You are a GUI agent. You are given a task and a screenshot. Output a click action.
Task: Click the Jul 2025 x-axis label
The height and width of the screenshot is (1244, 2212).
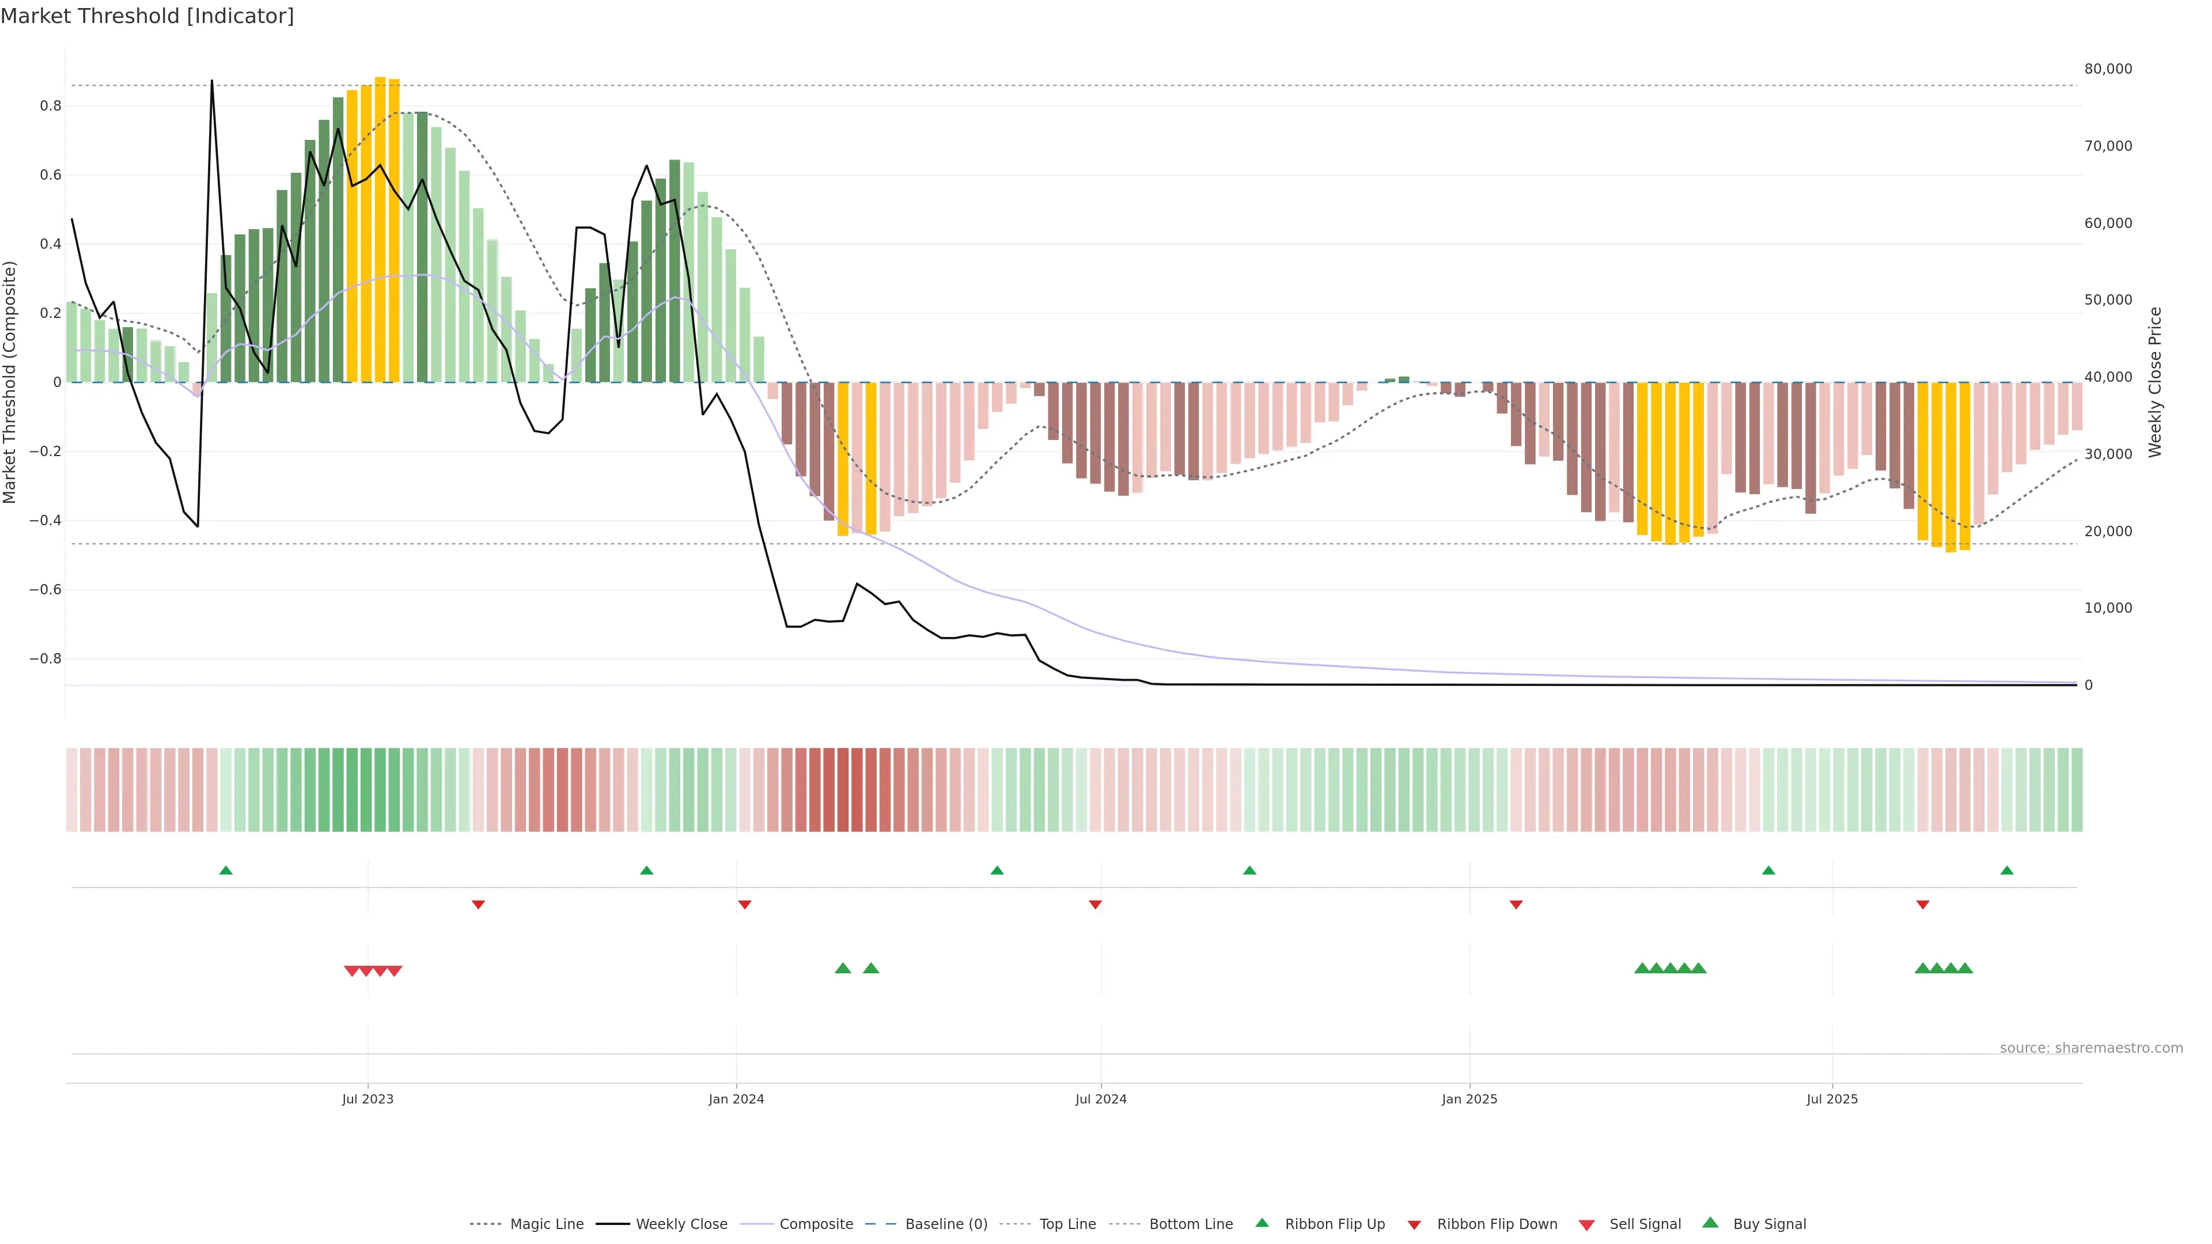pyautogui.click(x=1832, y=1099)
